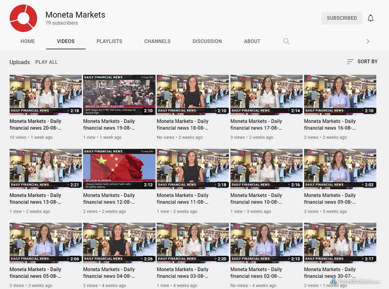Click title 'Daily financial news 02-08'
Image resolution: width=389 pixels, height=289 pixels.
click(256, 273)
